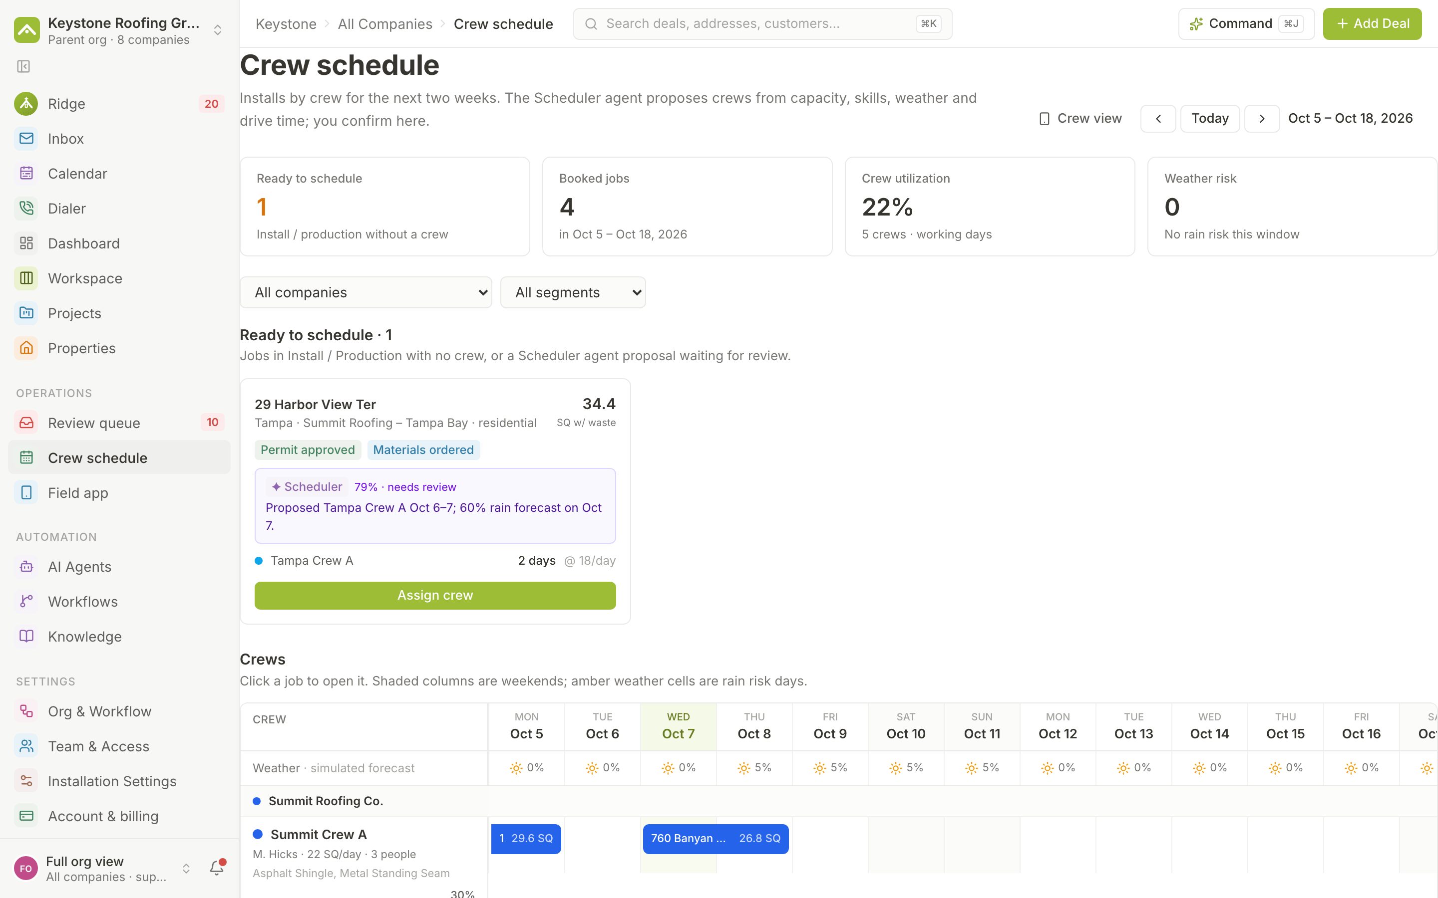Viewport: 1438px width, 898px height.
Task: Click Summit Crew A row label
Action: [319, 835]
